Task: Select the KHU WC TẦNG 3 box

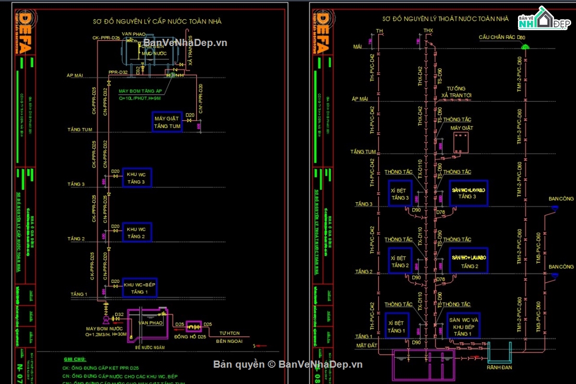Action: coord(137,178)
